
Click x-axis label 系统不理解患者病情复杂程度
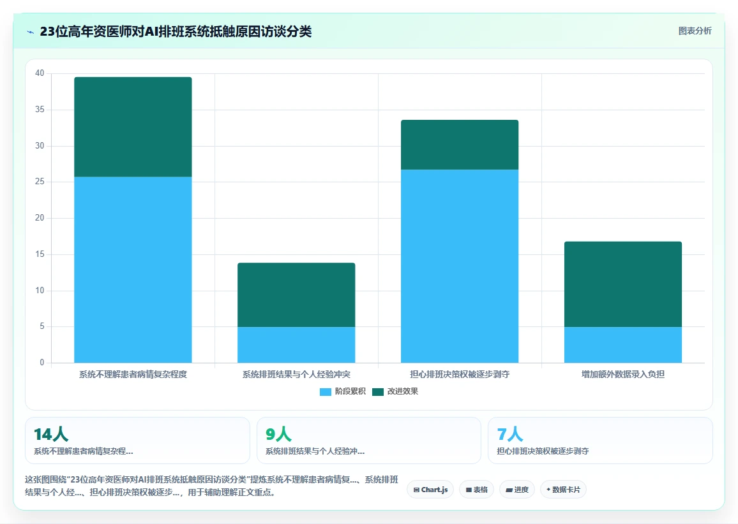tap(133, 375)
